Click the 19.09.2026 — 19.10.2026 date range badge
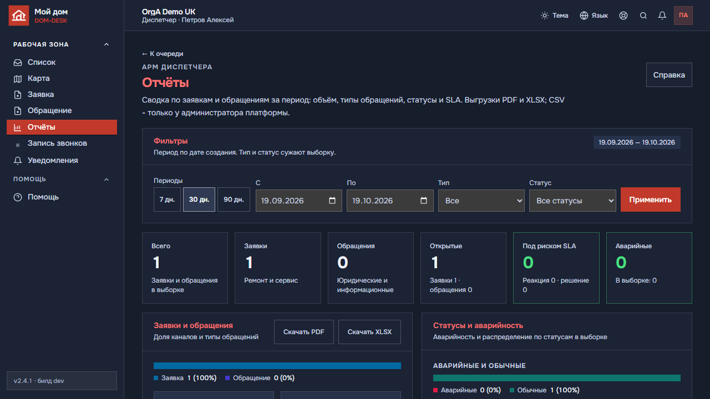The width and height of the screenshot is (710, 399). (x=637, y=142)
